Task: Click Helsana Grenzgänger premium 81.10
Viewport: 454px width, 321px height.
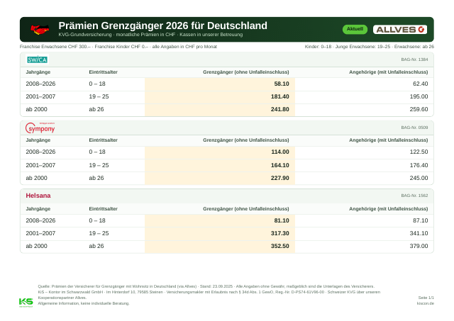Action: click(x=282, y=220)
